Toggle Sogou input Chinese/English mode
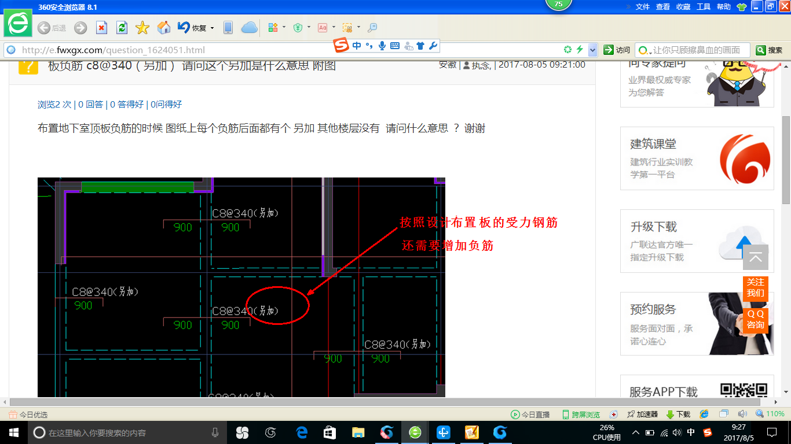 point(356,46)
